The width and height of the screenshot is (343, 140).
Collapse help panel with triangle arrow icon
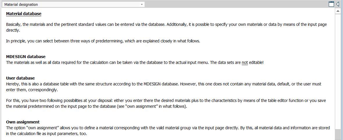338,4
